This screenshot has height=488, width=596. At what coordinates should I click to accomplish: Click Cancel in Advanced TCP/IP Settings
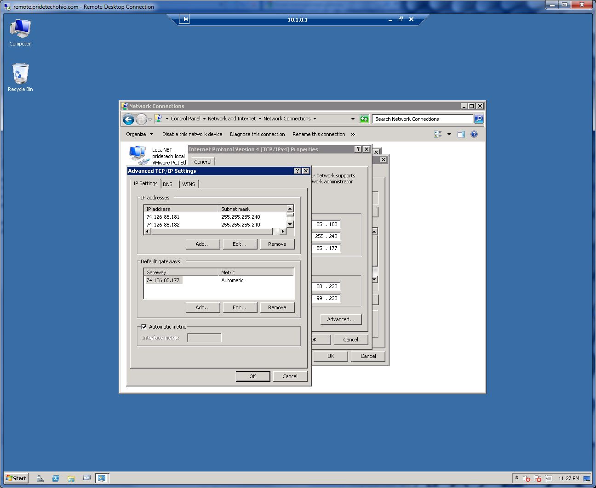tap(290, 376)
